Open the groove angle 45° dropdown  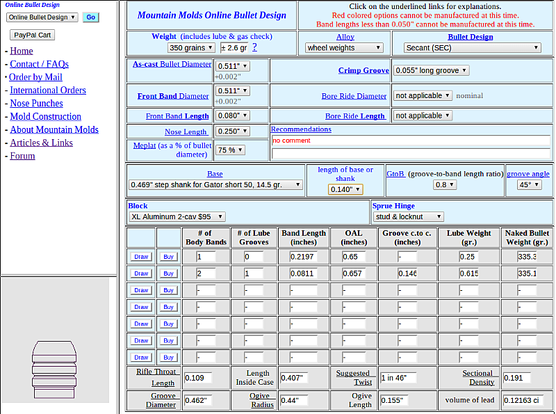click(529, 184)
